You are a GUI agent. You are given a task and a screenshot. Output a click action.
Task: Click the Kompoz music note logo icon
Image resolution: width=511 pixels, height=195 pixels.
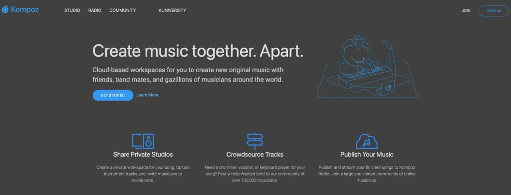5,10
